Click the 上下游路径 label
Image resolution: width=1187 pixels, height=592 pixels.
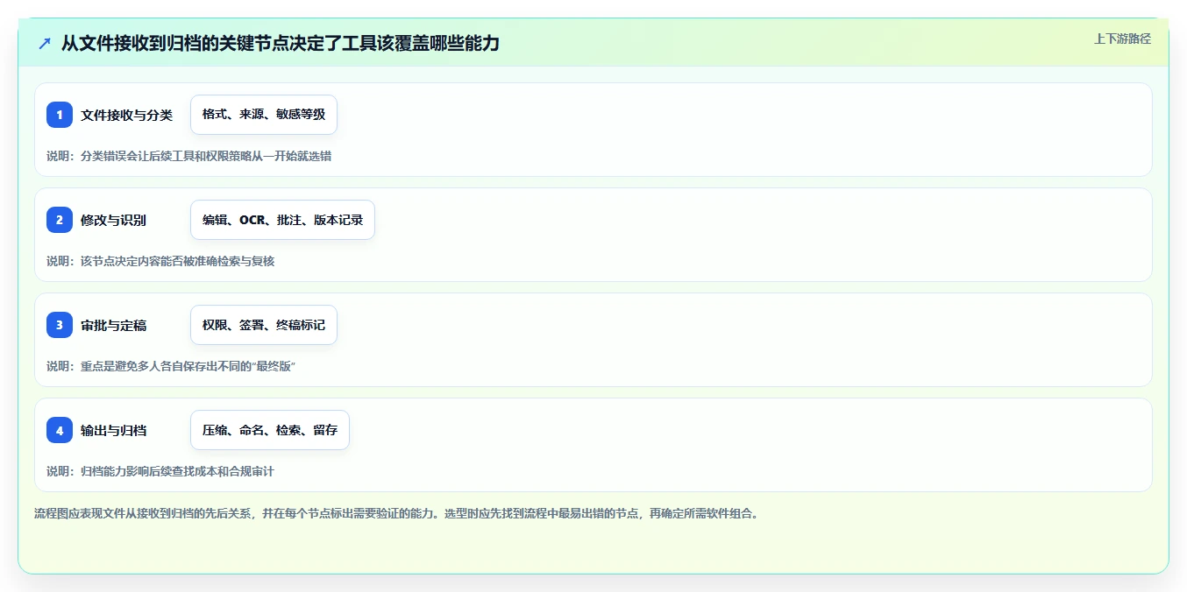pyautogui.click(x=1122, y=39)
